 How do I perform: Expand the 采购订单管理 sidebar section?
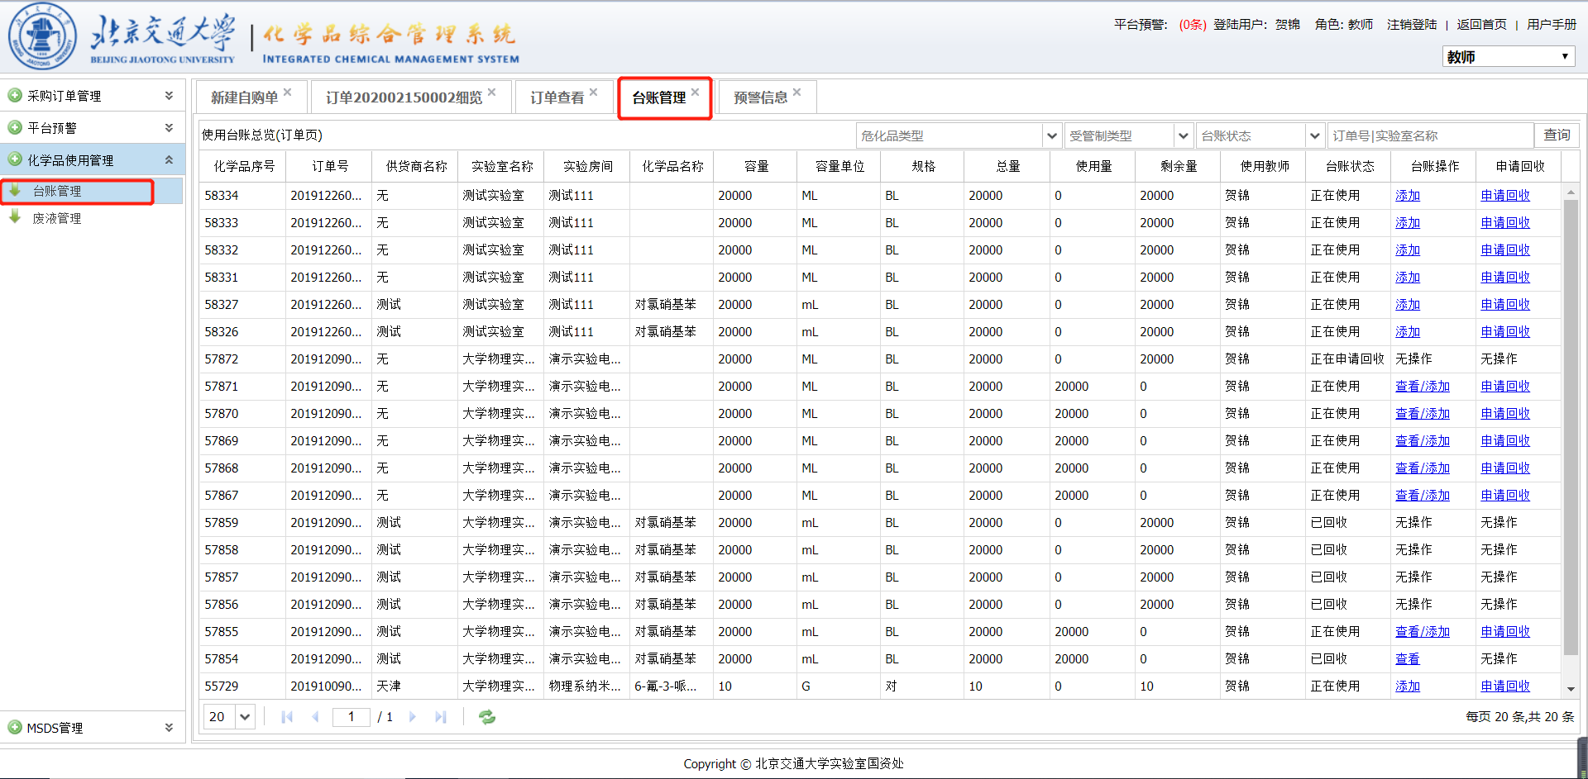(169, 96)
